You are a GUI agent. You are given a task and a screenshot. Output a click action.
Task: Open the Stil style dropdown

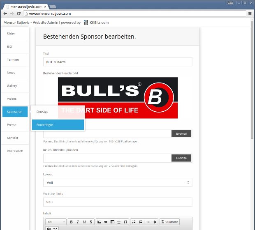pos(56,222)
